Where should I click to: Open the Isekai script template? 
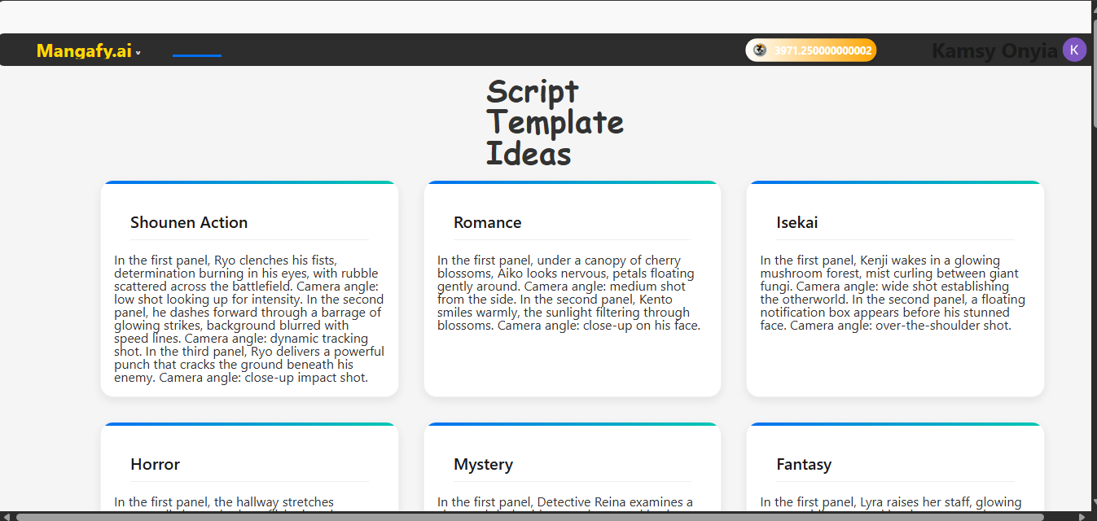pyautogui.click(x=895, y=288)
